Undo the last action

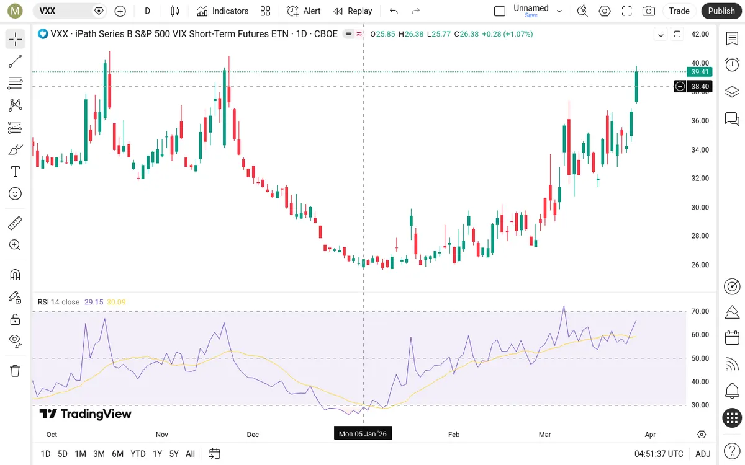(394, 11)
